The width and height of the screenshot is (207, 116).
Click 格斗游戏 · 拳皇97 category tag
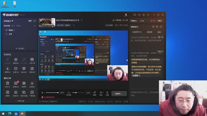click(64, 25)
